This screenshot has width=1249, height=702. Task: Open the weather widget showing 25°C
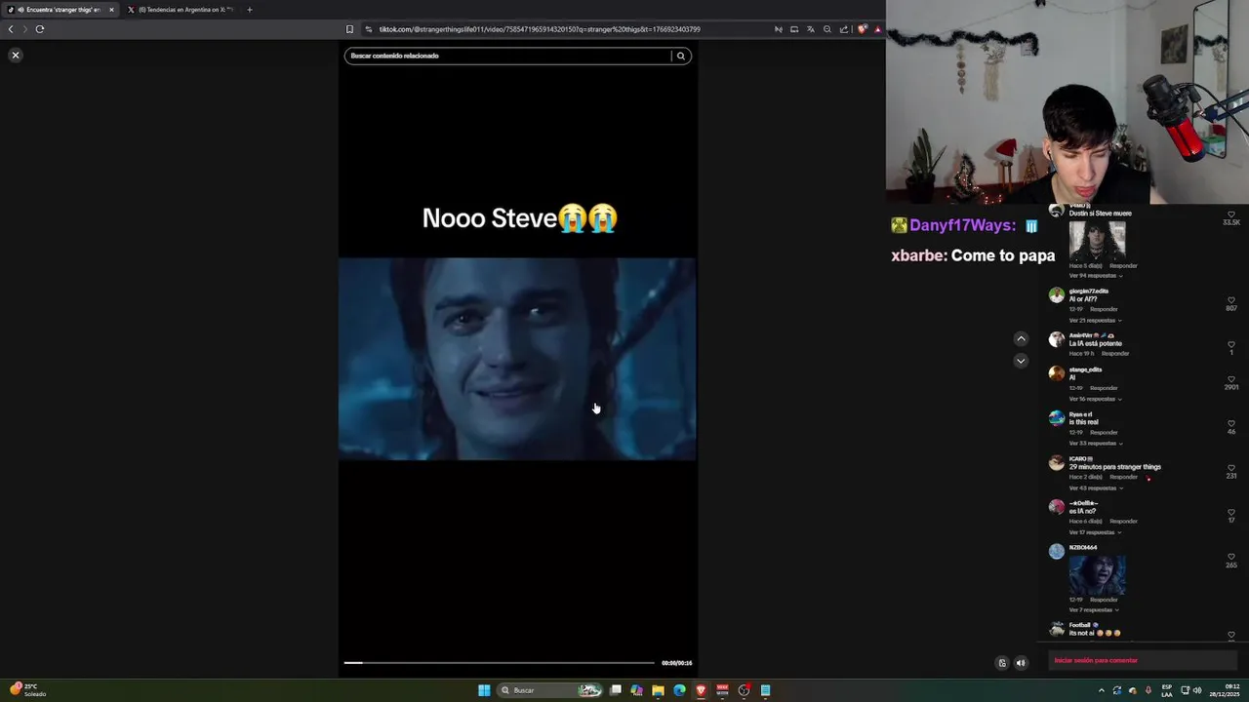coord(28,689)
